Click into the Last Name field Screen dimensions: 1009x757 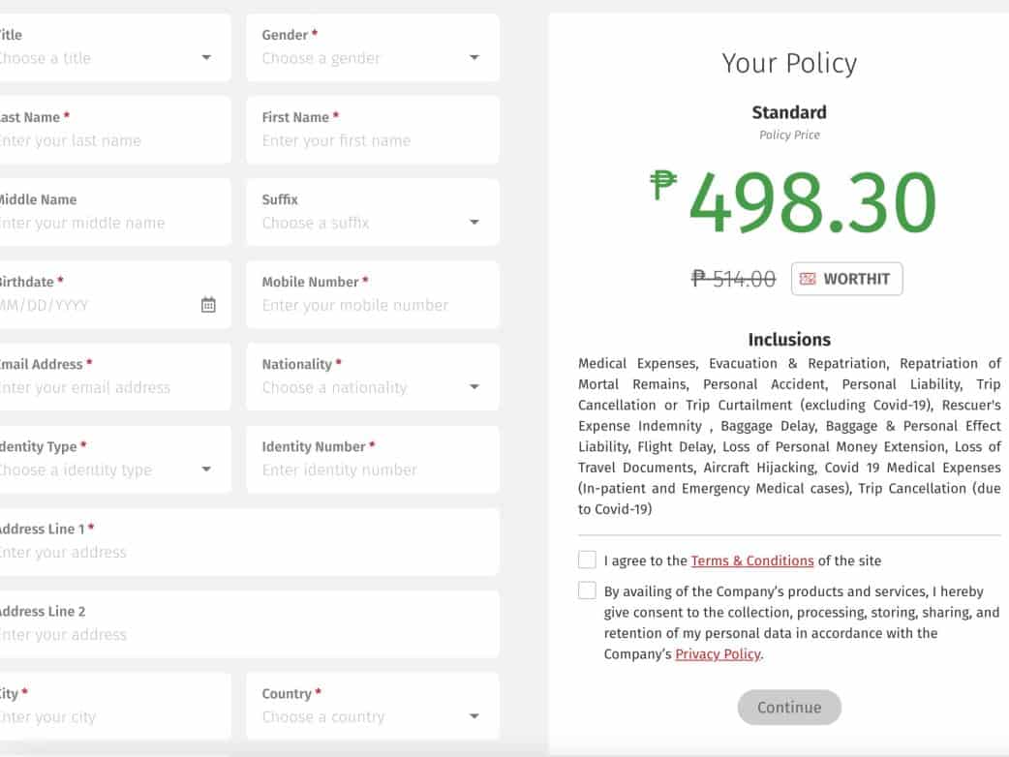[107, 140]
